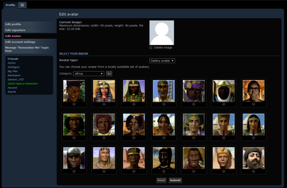Open Edit profile in sidebar
Screen dimensions: 287x188
coord(30,24)
